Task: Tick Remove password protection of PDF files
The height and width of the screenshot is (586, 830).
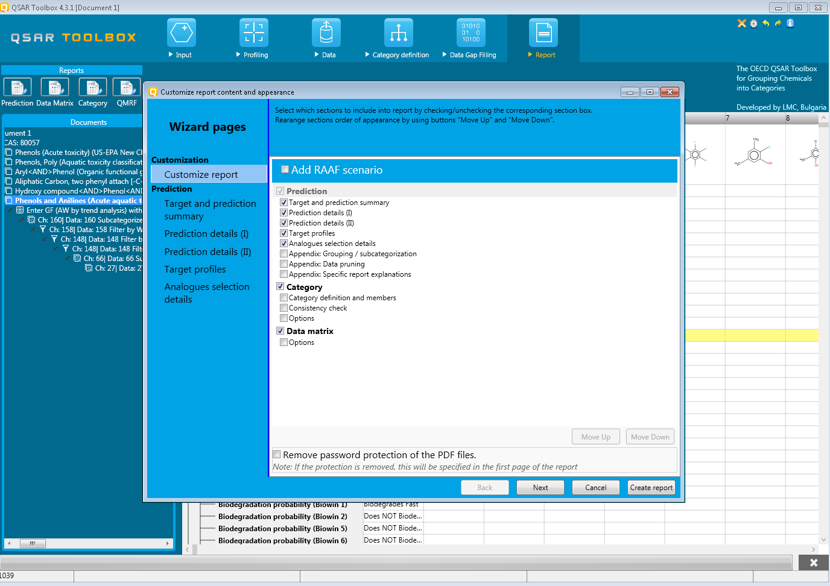Action: pos(277,455)
